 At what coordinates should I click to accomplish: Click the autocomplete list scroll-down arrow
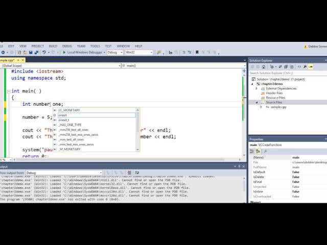click(x=137, y=150)
